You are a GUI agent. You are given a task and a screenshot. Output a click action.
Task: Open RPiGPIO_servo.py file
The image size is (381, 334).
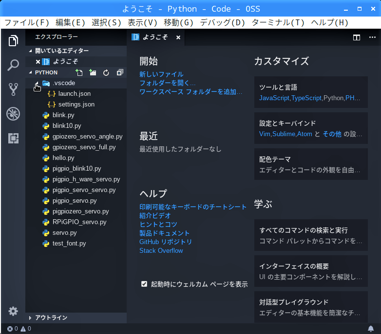(76, 222)
